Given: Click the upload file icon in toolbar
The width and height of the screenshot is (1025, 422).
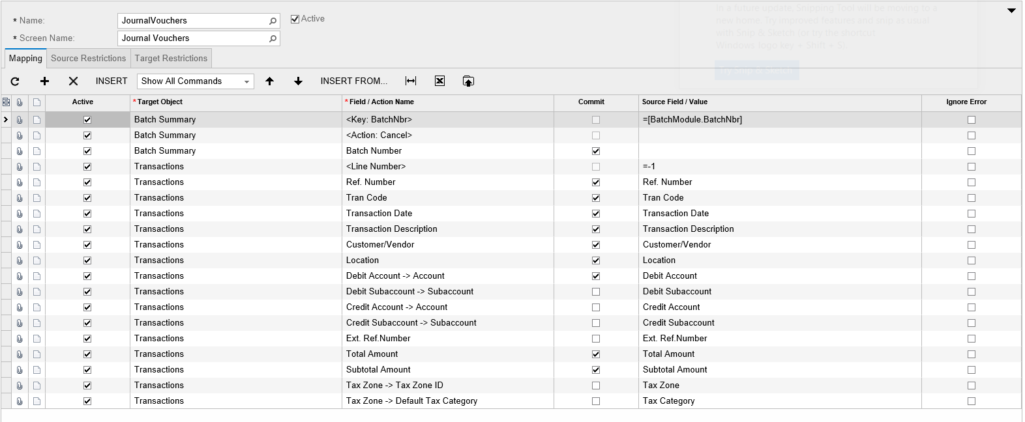Looking at the screenshot, I should tap(468, 81).
